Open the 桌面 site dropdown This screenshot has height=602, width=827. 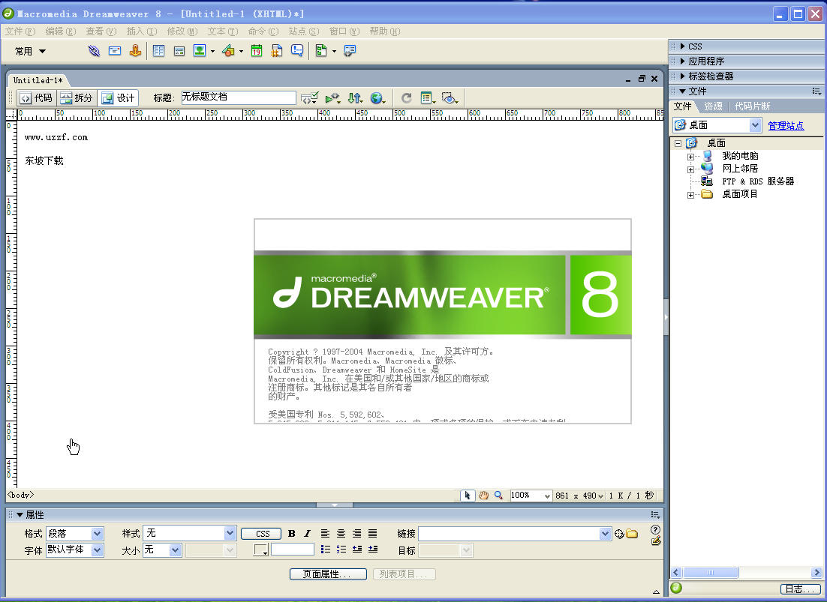coord(755,125)
